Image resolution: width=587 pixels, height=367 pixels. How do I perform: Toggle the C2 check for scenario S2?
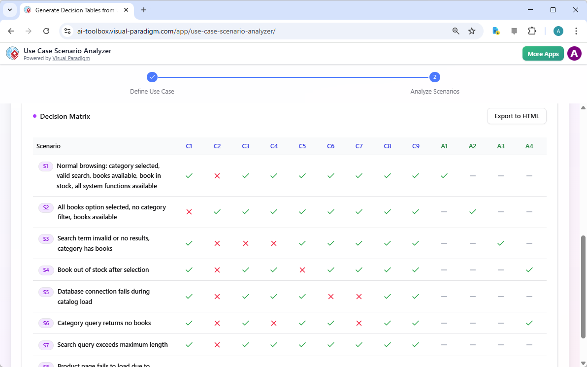tap(217, 212)
